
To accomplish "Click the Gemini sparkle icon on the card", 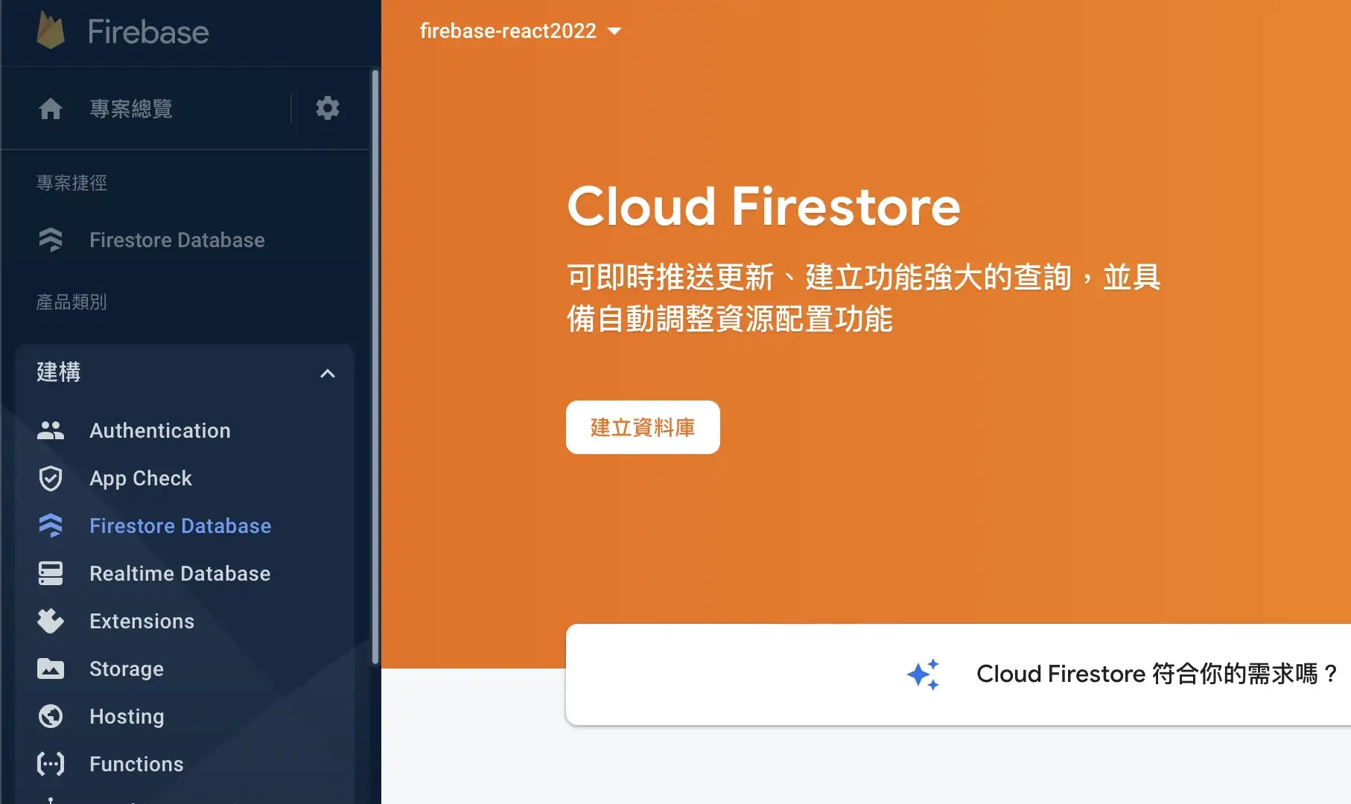I will (x=924, y=674).
